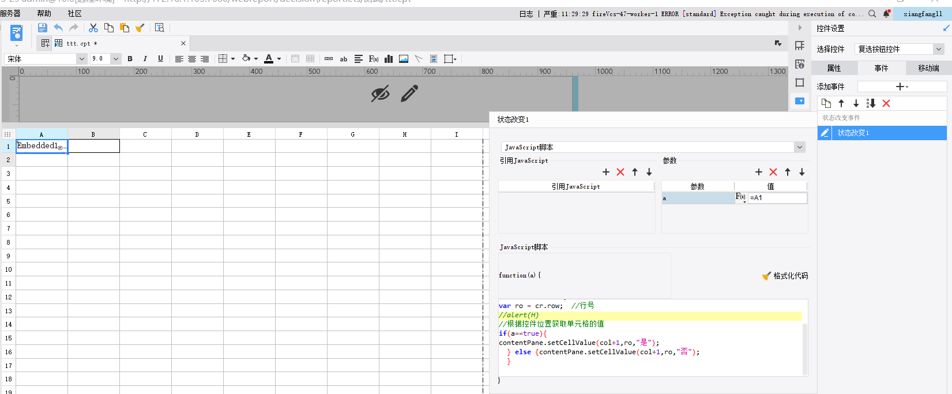Viewport: 952px width, 394px height.
Task: Insert plain text element (ab icon)
Action: coord(344,59)
